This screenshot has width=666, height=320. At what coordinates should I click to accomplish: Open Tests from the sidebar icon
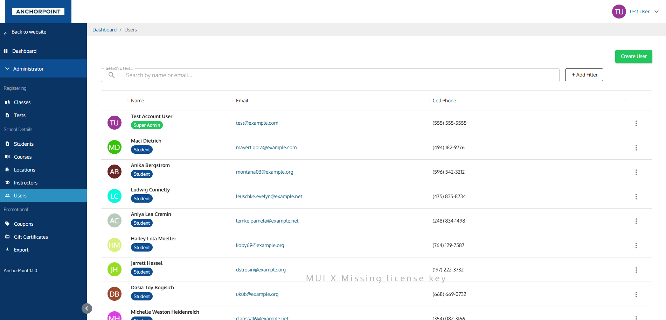pos(7,115)
